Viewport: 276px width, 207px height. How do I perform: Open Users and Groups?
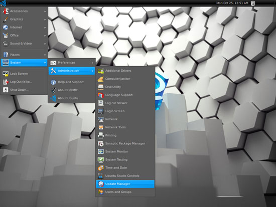coord(125,192)
